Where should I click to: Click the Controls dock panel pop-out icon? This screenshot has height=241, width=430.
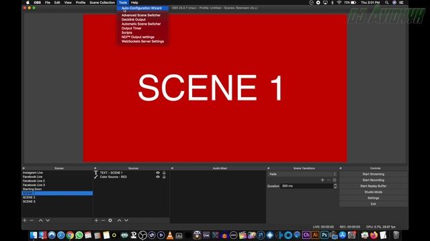pyautogui.click(x=341, y=168)
